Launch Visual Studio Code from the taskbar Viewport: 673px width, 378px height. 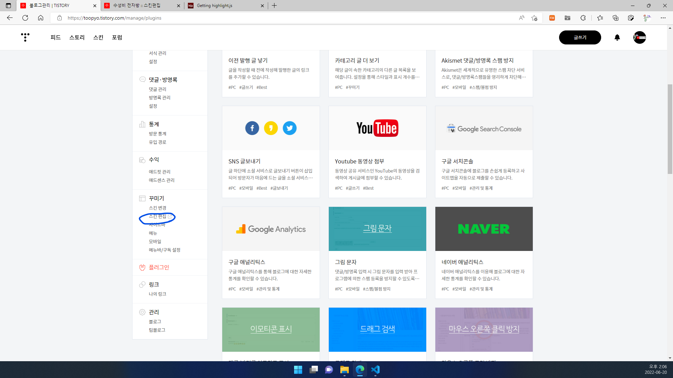coord(375,370)
